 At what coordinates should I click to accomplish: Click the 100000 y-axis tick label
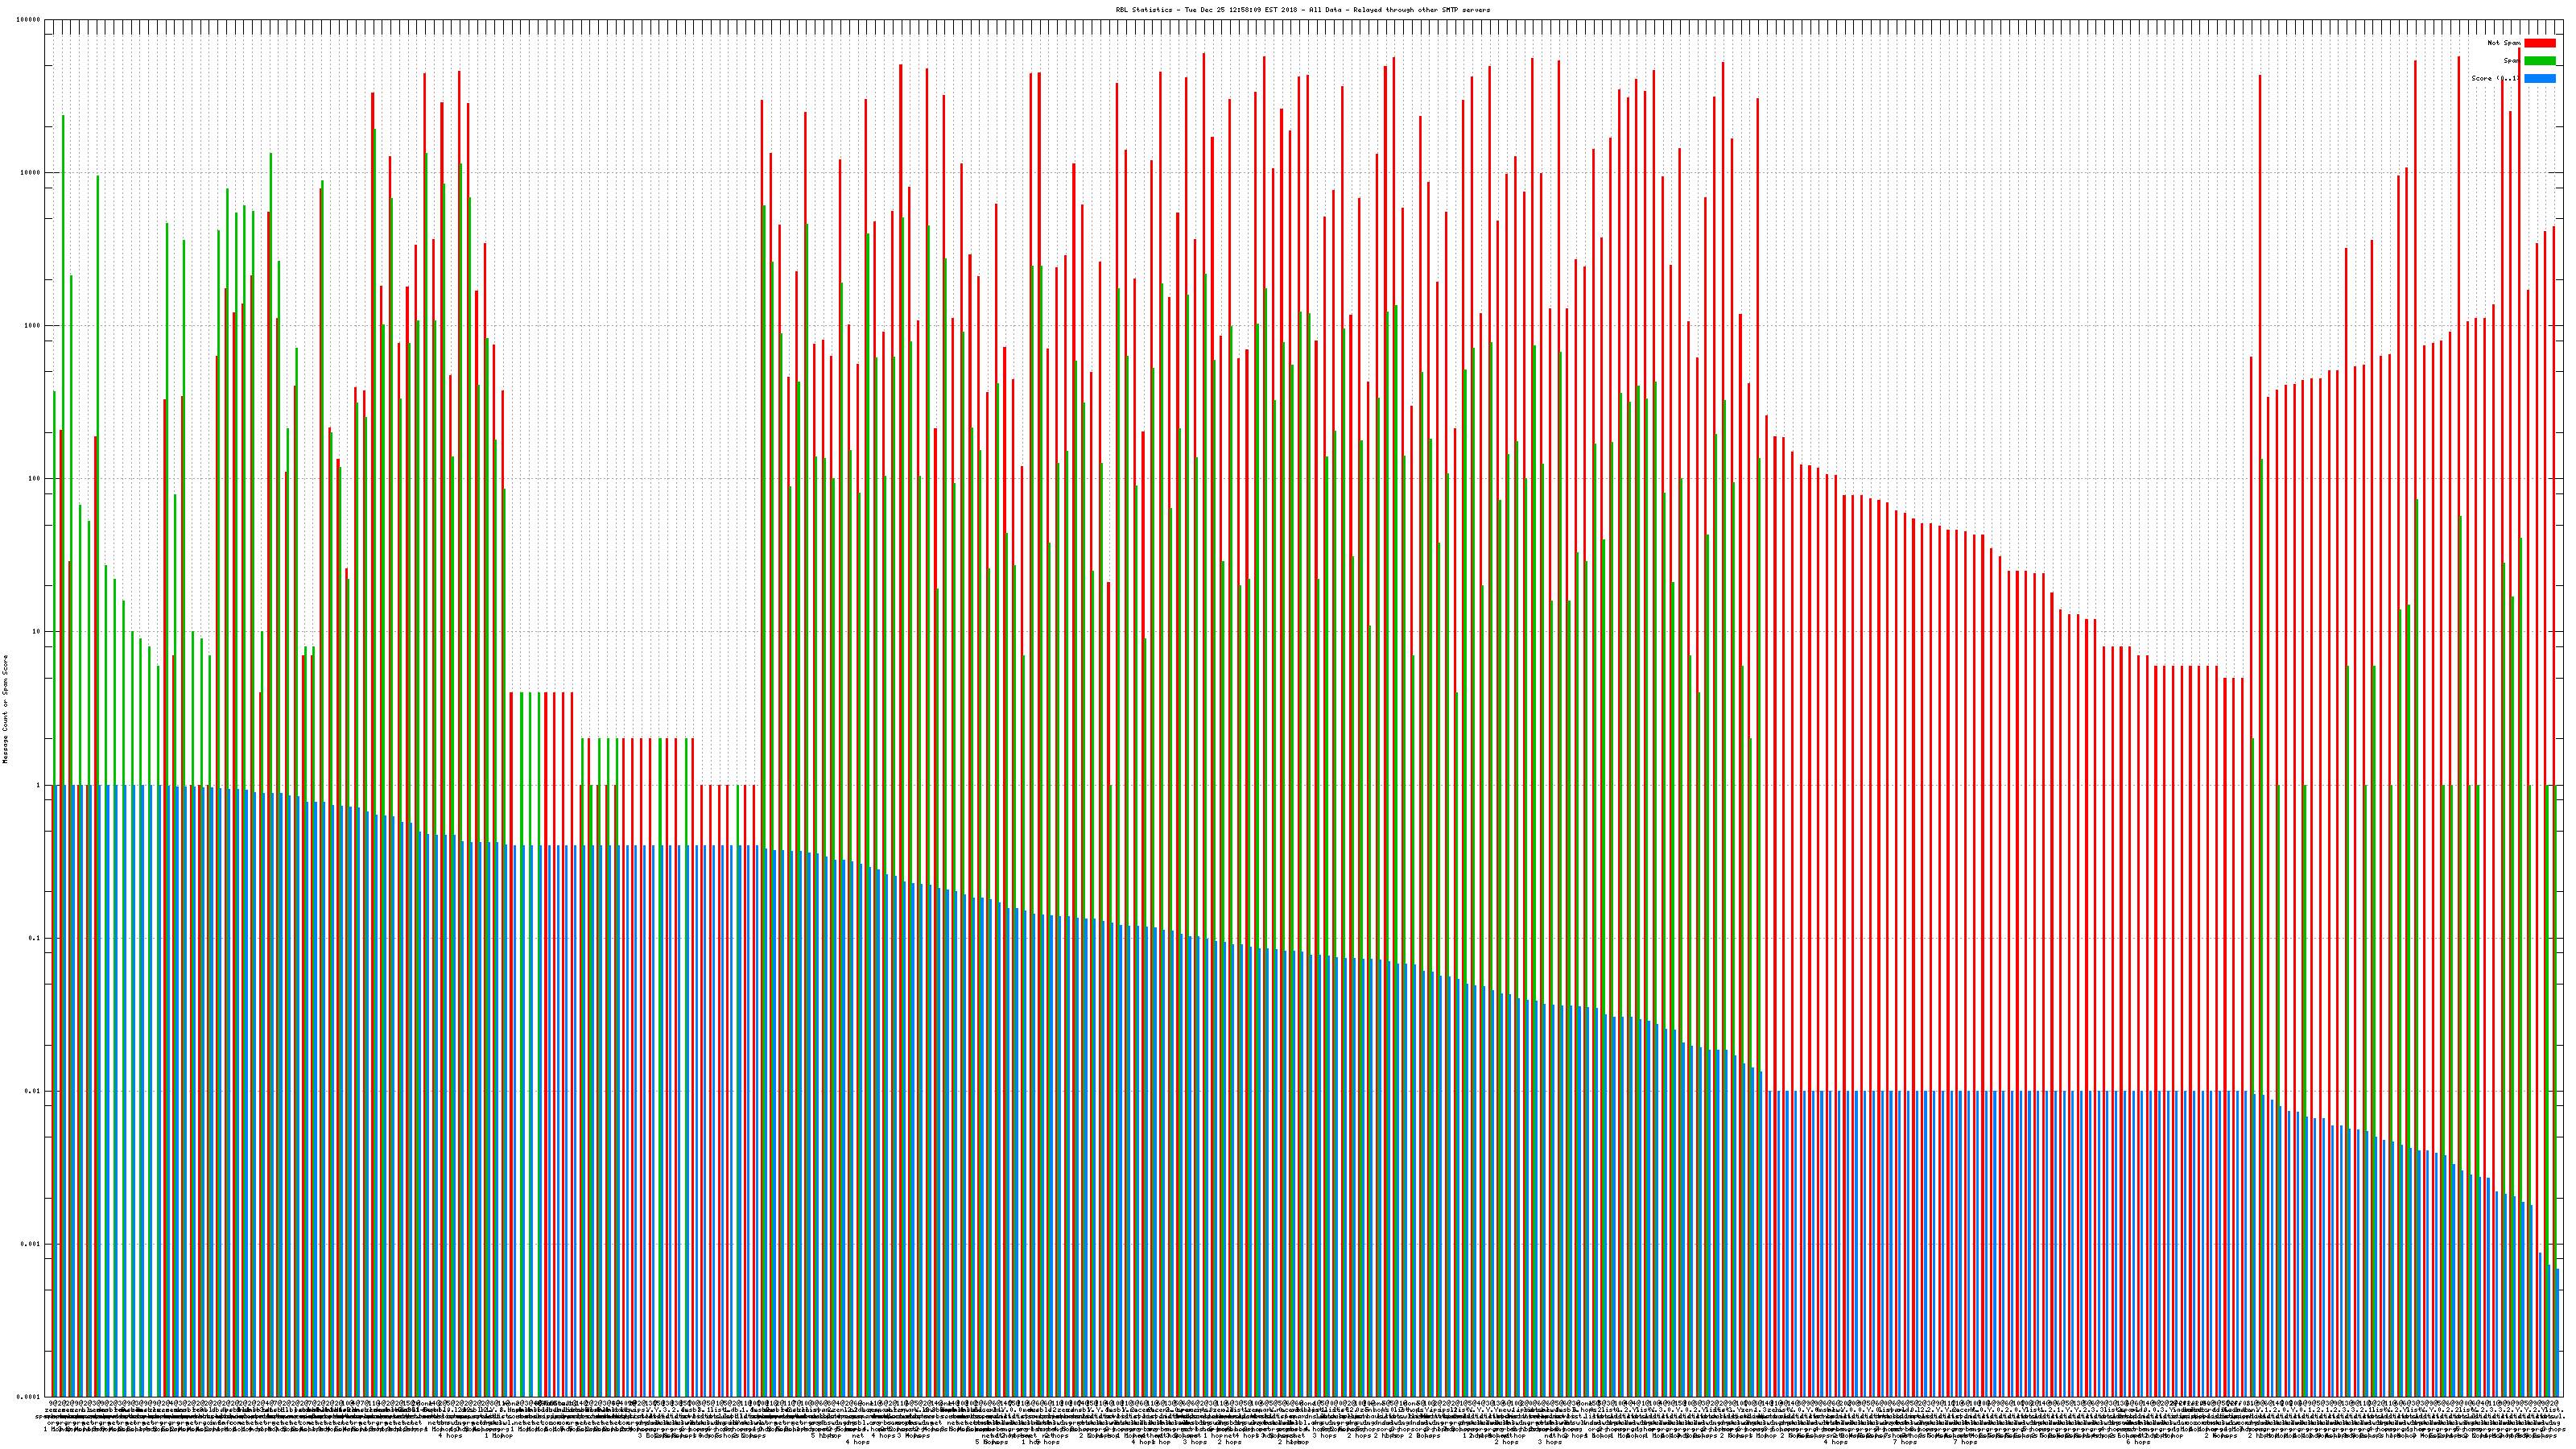point(29,19)
